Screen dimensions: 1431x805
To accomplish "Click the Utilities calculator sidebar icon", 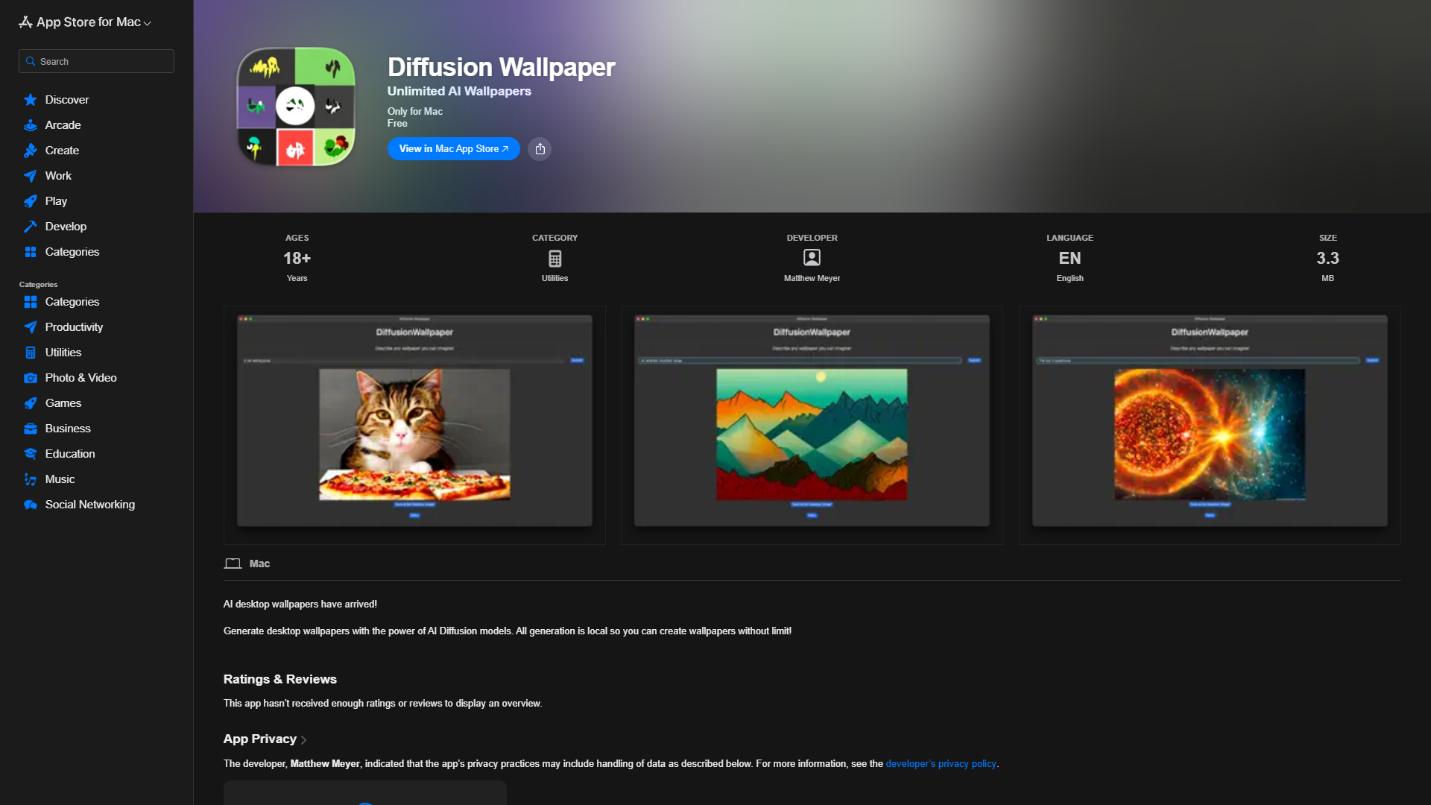I will tap(31, 353).
